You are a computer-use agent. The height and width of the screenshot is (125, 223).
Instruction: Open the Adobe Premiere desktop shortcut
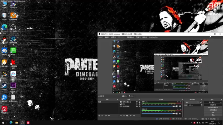pos(13,87)
